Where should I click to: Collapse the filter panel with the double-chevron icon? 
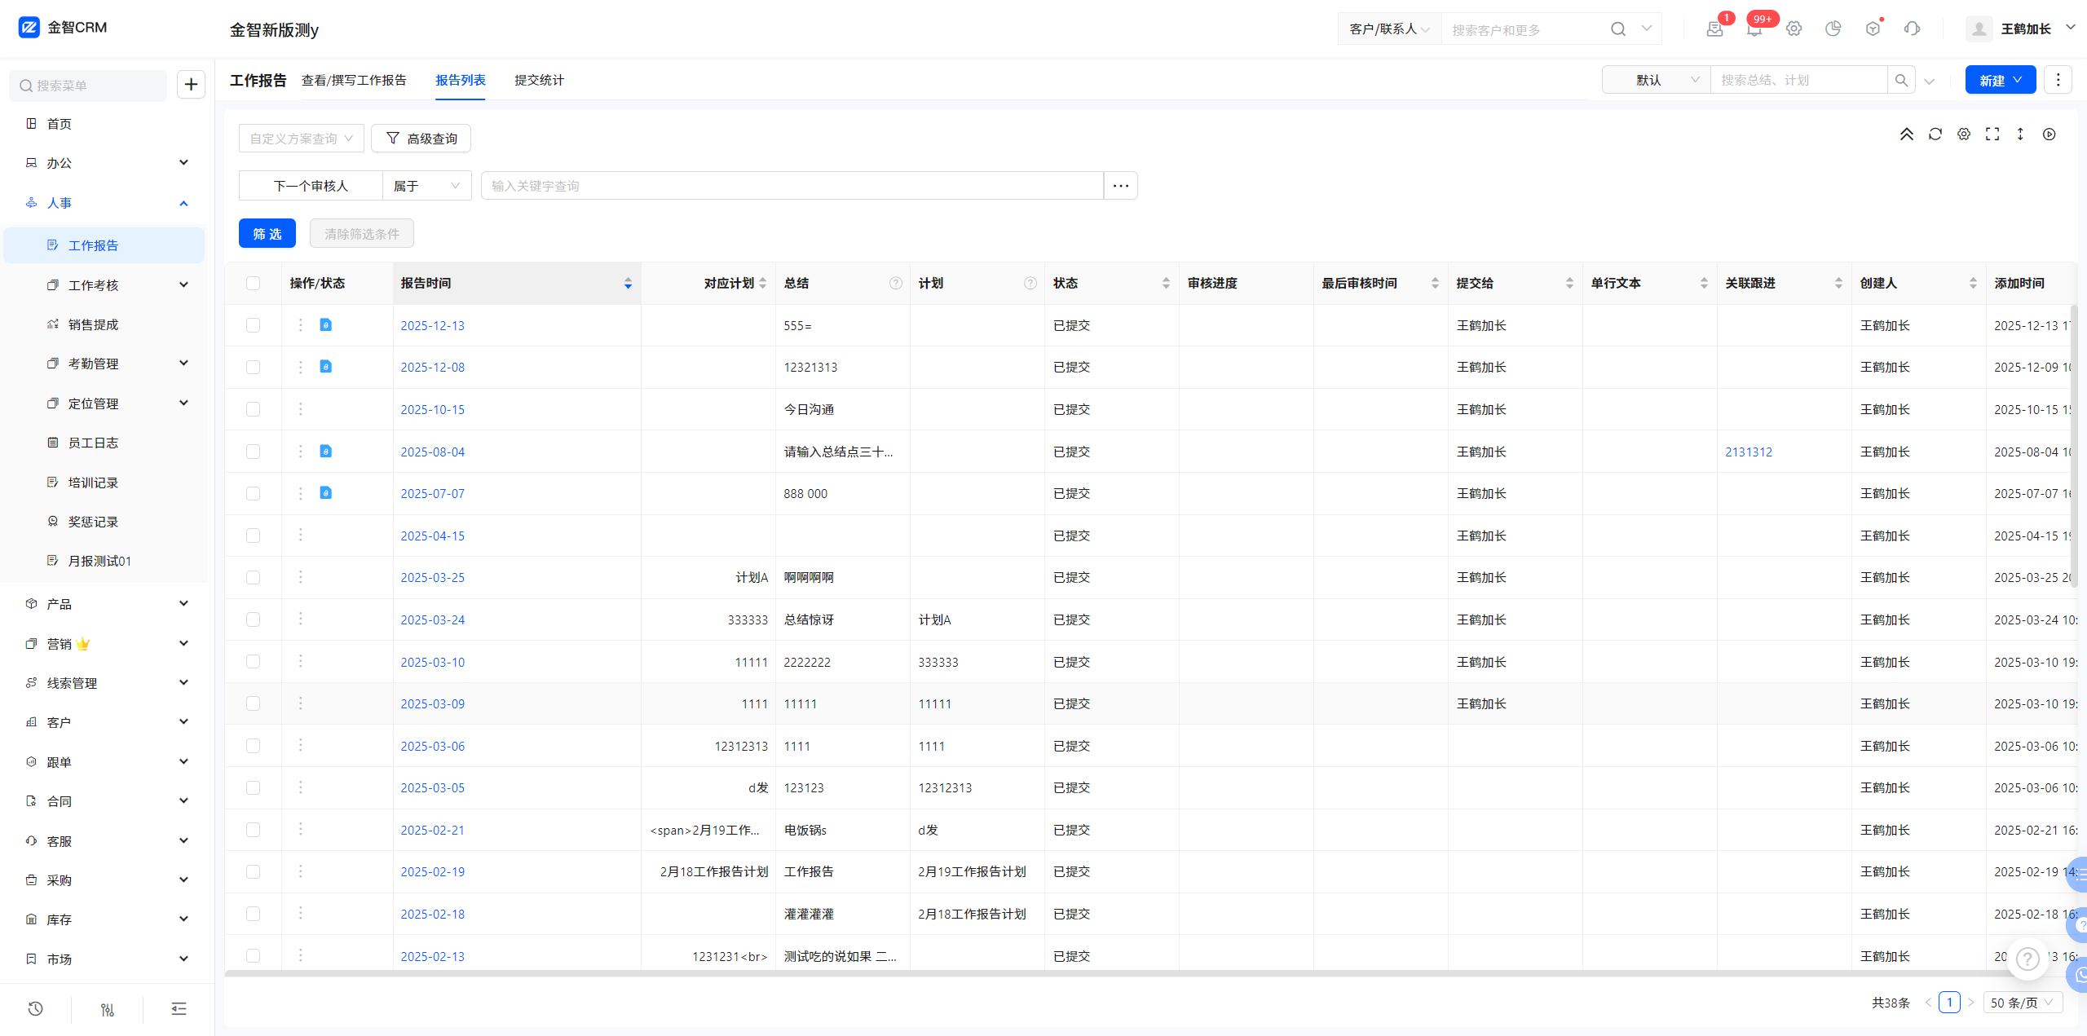1906,134
